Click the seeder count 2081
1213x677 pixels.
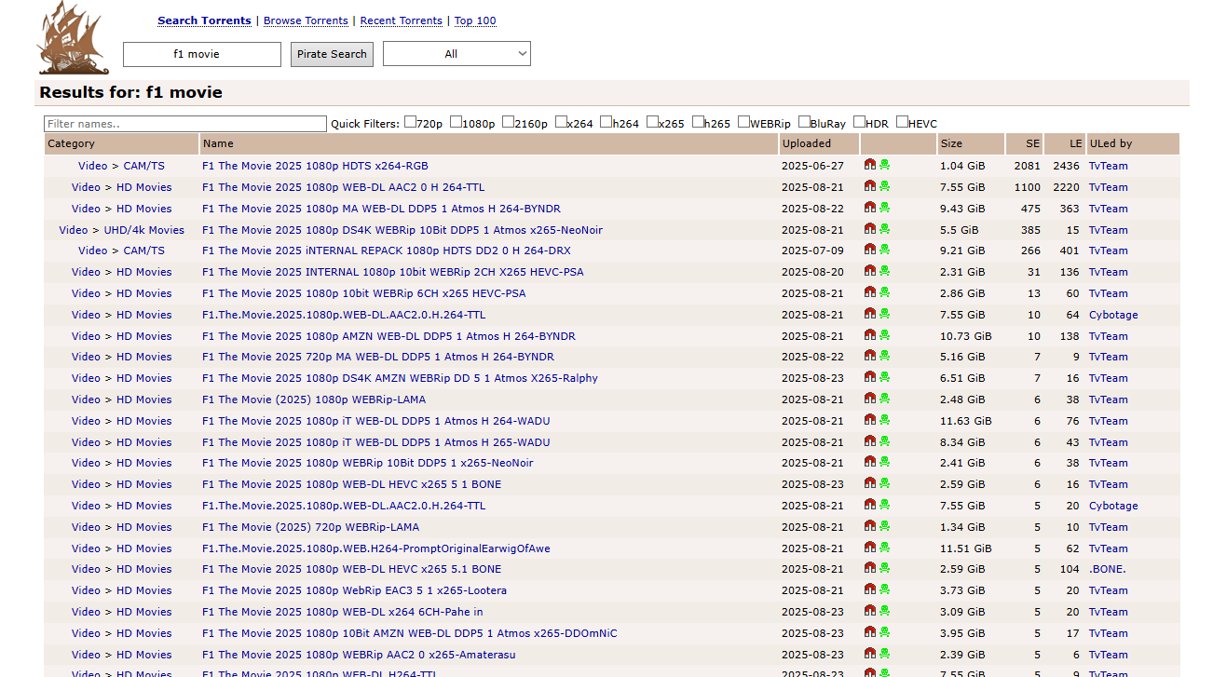click(x=1027, y=166)
